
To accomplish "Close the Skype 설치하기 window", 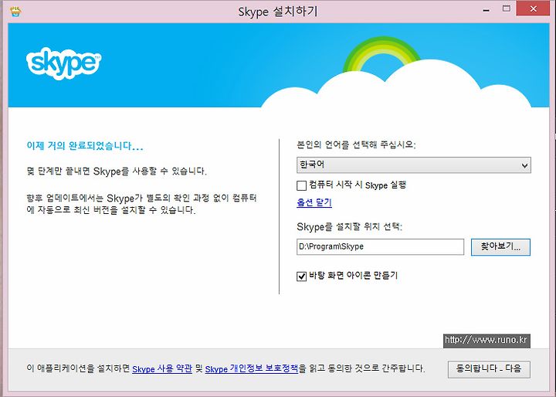I will (x=534, y=9).
